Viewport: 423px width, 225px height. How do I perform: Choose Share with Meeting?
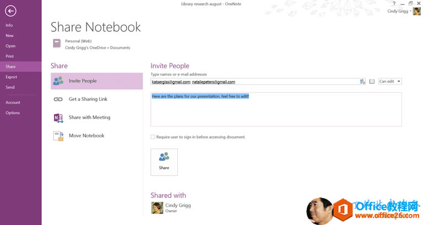[96, 118]
